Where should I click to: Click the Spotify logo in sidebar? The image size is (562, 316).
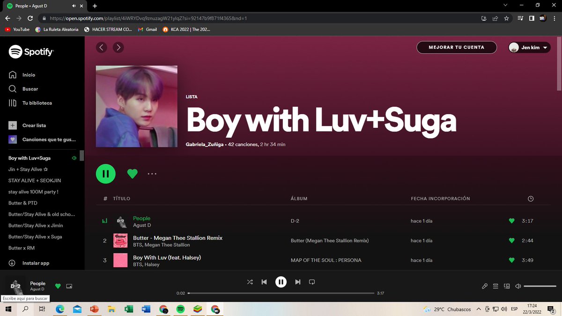pos(31,51)
